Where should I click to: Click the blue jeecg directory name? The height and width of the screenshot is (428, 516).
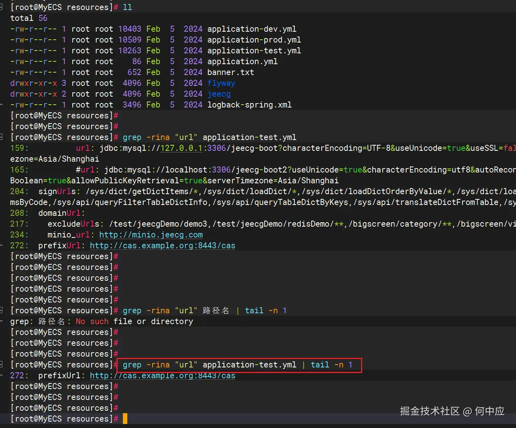coord(219,94)
